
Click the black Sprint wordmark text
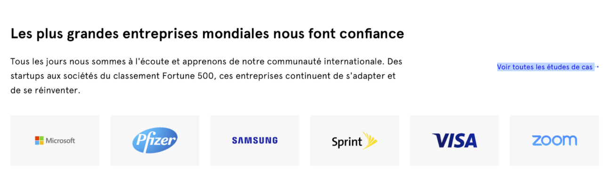click(x=347, y=142)
